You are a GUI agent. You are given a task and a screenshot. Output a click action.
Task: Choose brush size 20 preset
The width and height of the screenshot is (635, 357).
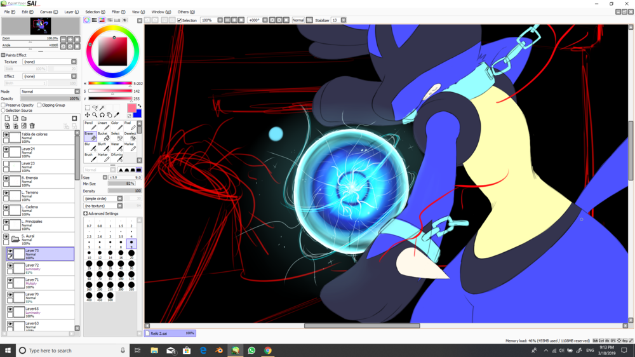tap(131, 254)
